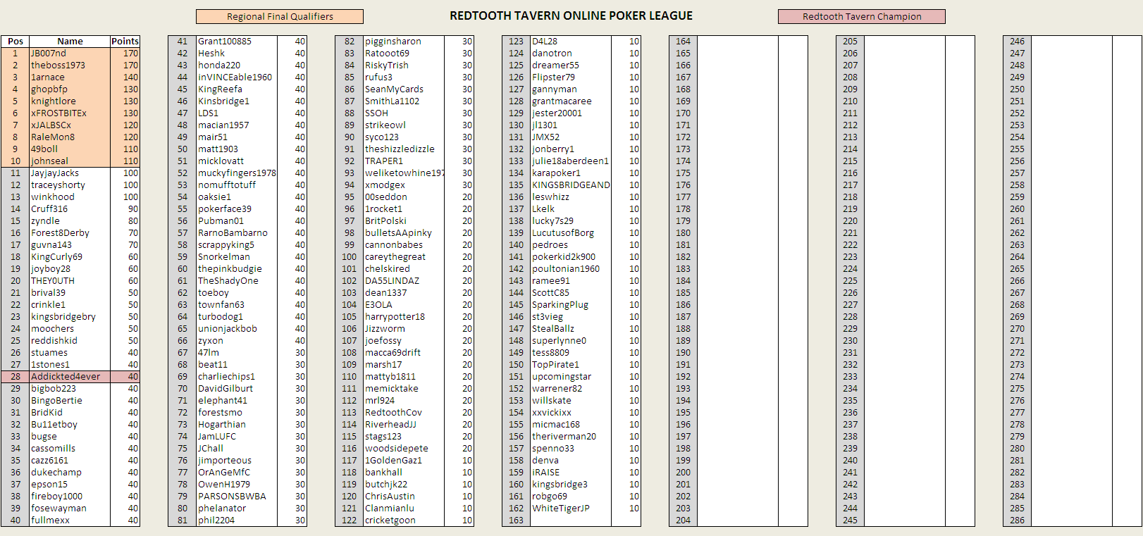Screen dimensions: 1143x536
Task: Click the KINGSBRIDGEAND cell
Action: click(x=571, y=185)
